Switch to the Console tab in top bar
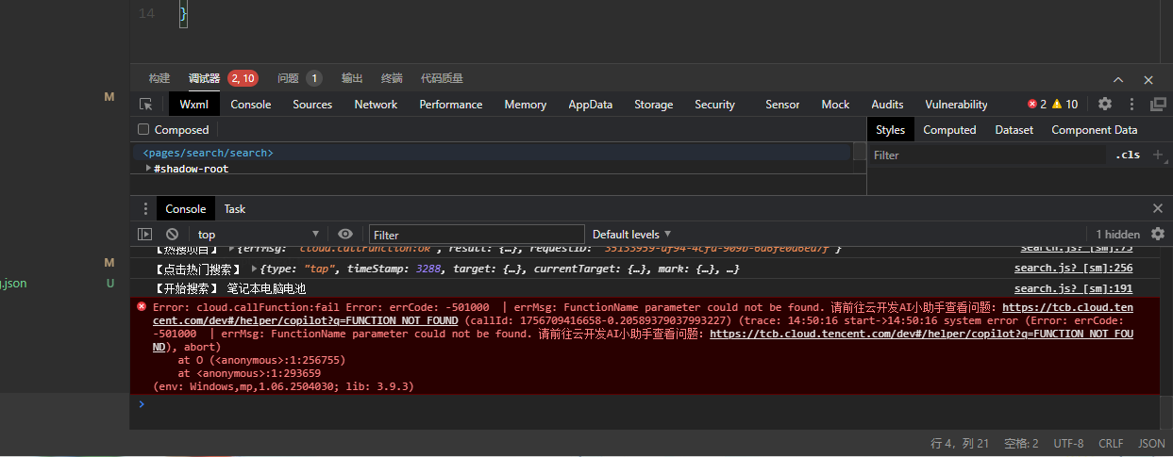This screenshot has height=457, width=1173. tap(251, 105)
